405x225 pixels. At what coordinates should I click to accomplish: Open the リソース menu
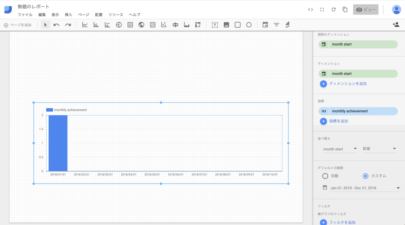coord(116,15)
